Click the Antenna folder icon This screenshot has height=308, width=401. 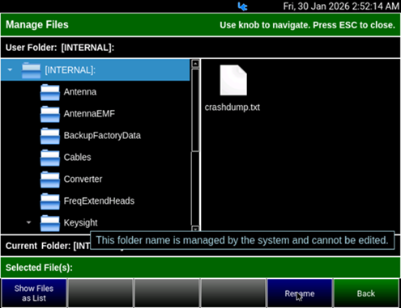click(50, 92)
